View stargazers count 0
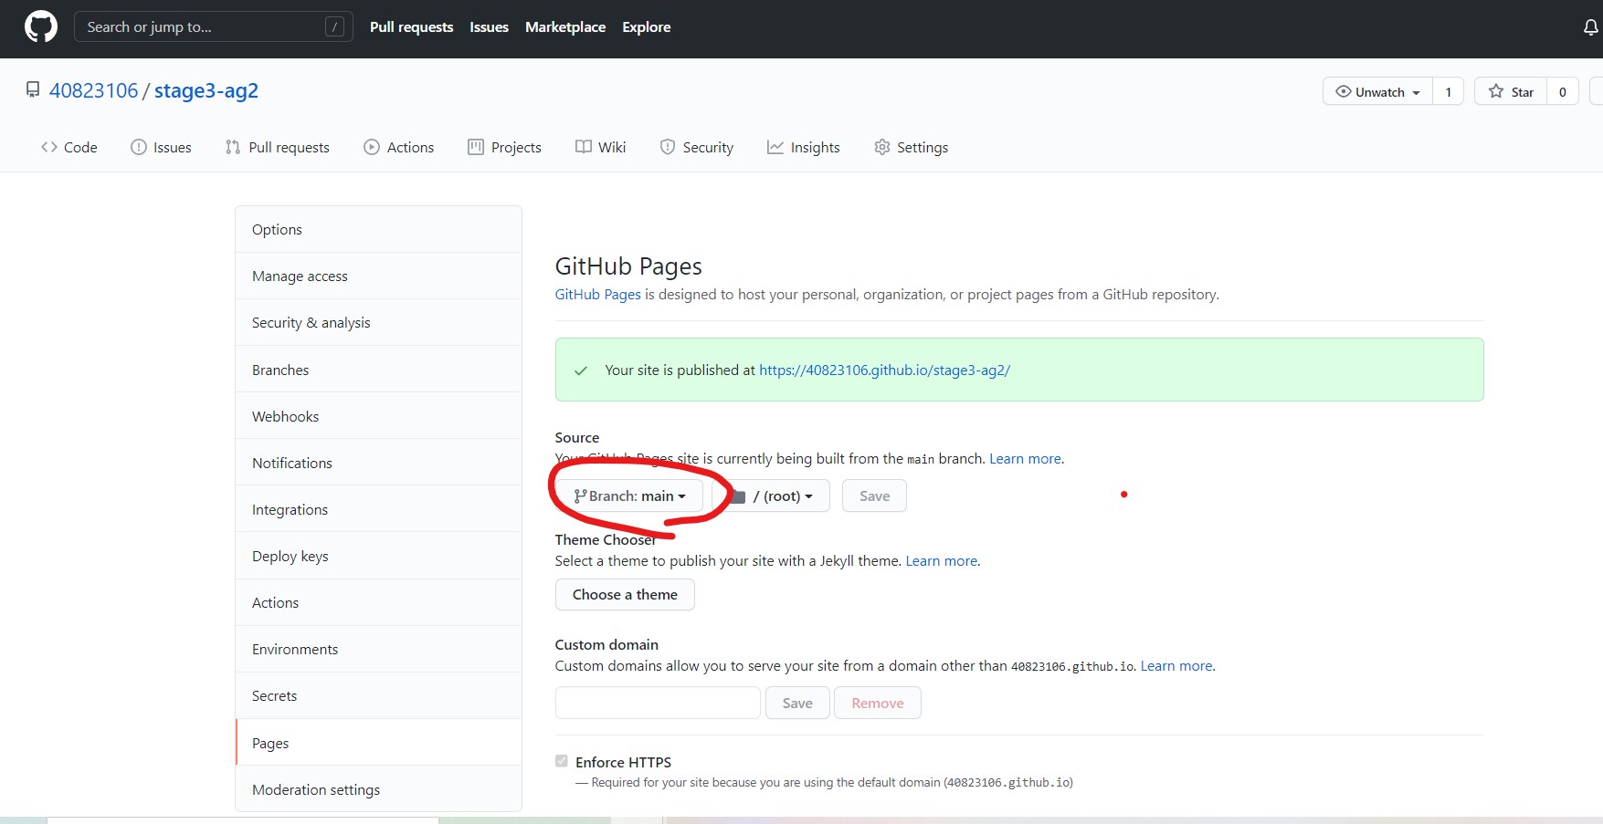1603x824 pixels. [x=1563, y=92]
